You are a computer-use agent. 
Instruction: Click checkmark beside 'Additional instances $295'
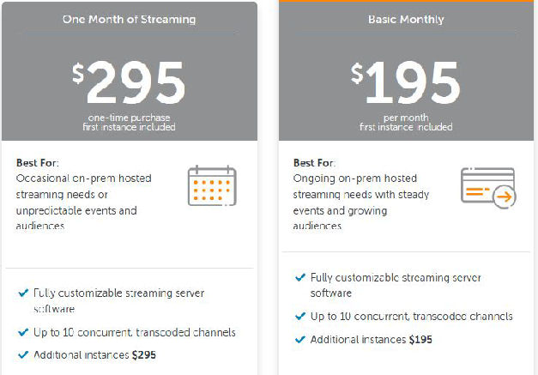point(22,354)
